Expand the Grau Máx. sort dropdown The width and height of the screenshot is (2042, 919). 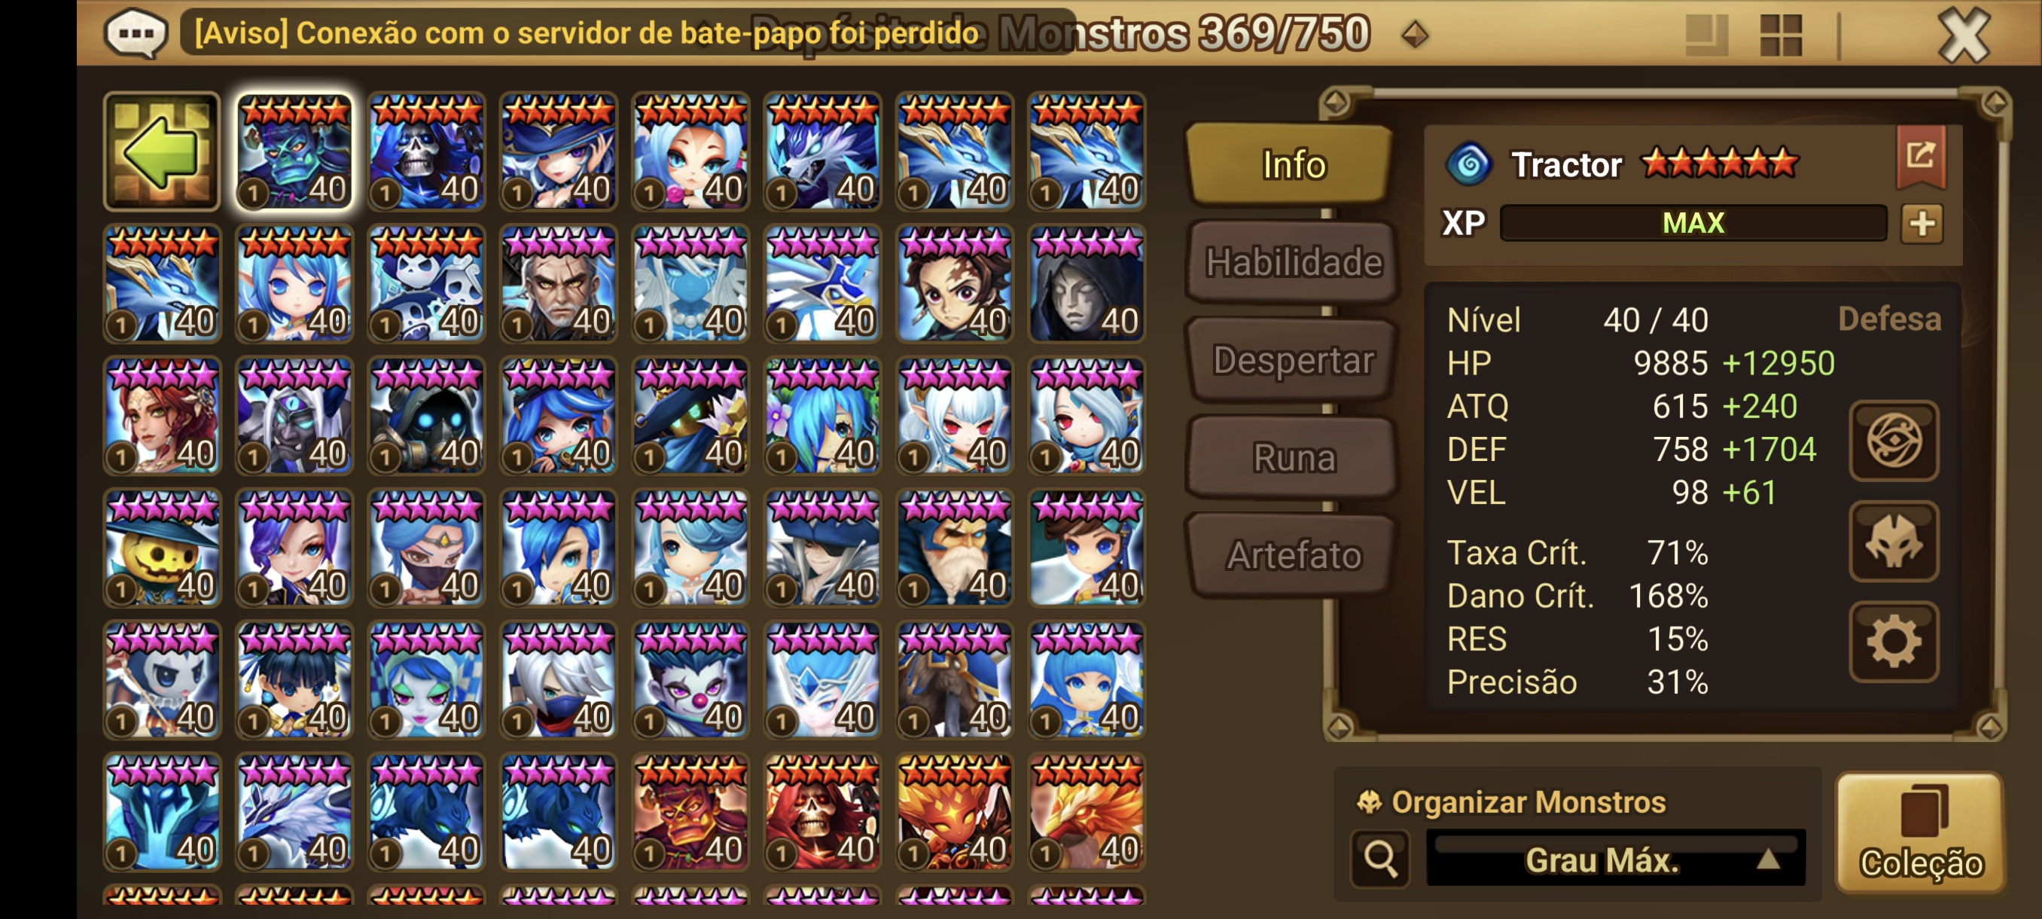pyautogui.click(x=1615, y=859)
